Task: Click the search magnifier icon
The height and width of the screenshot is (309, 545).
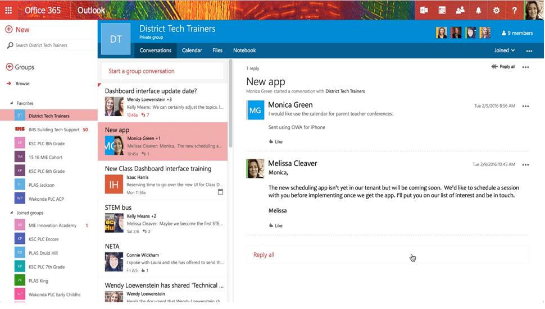Action: (x=10, y=45)
